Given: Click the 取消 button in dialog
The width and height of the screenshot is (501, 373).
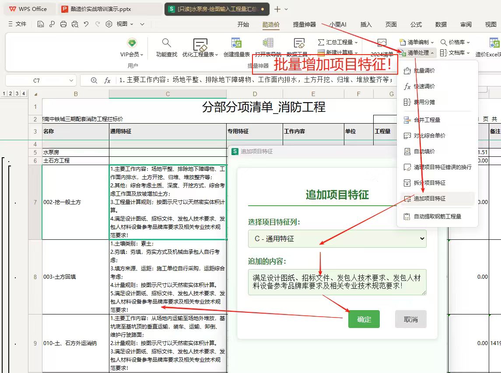Looking at the screenshot, I should [410, 319].
